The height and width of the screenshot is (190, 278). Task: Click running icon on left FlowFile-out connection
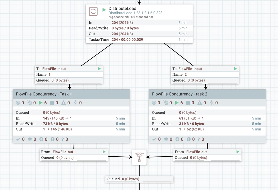pyautogui.click(x=104, y=152)
